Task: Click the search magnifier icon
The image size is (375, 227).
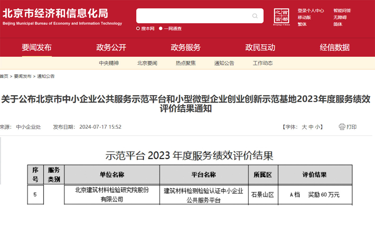Action: tap(255, 16)
